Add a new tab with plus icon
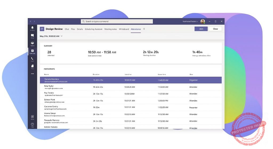The image size is (273, 149). (144, 29)
